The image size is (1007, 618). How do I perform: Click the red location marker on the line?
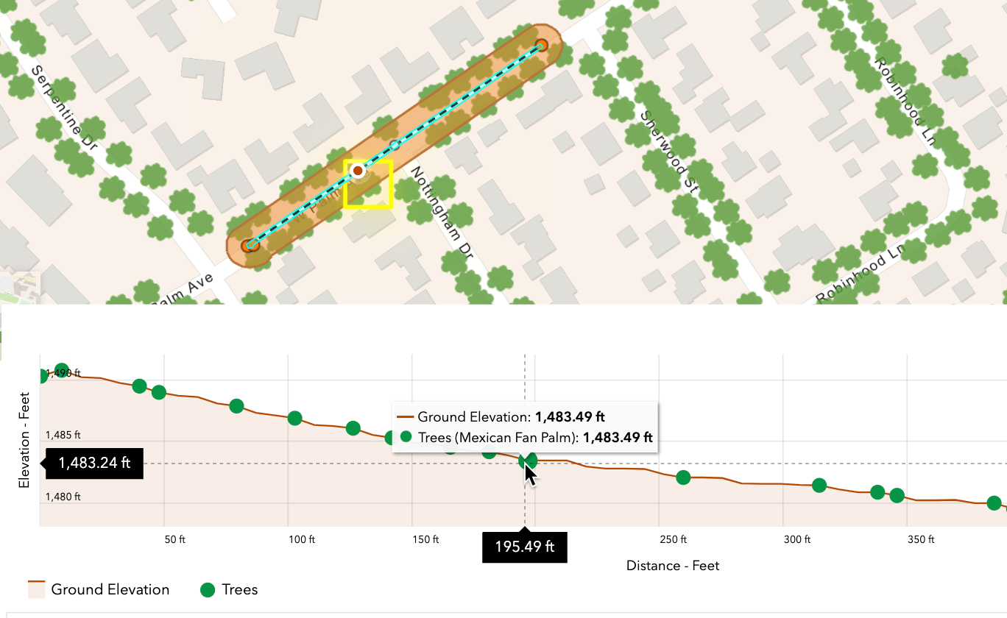point(358,171)
